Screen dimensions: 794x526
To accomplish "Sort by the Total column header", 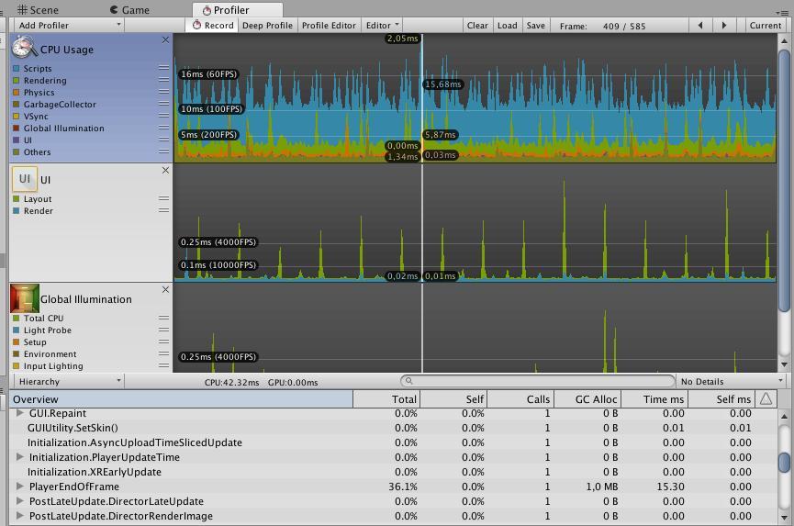I will [386, 399].
